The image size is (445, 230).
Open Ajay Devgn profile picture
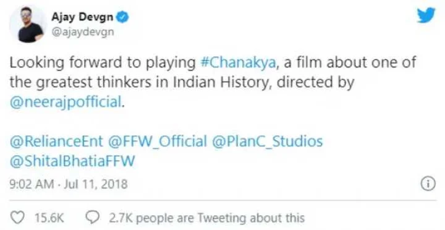click(28, 24)
